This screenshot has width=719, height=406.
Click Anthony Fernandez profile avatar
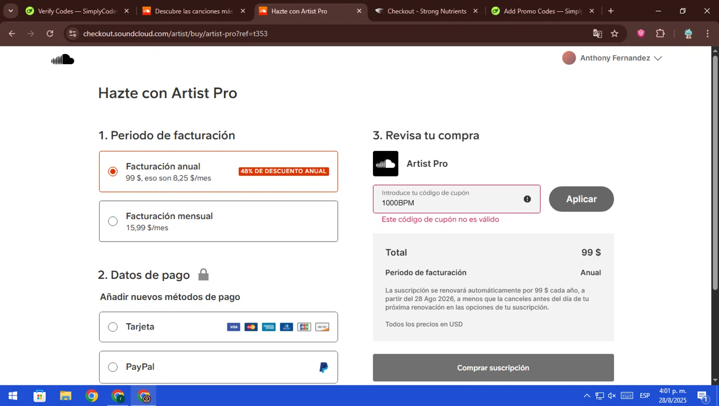pos(569,58)
